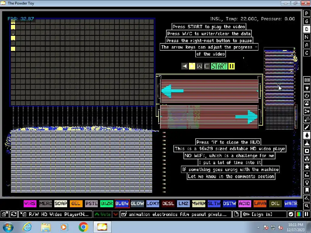Click the W write-data button in the simulation
This screenshot has width=311, height=233.
(199, 66)
